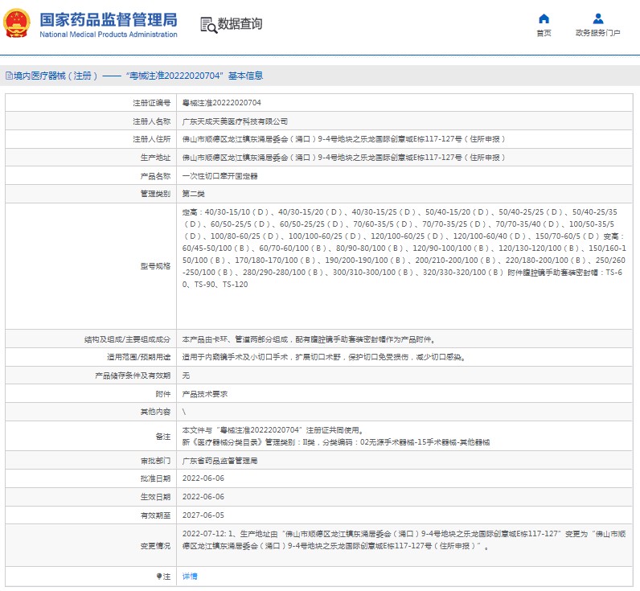This screenshot has width=640, height=591.
Task: Click 注册人名称 row label
Action: point(151,121)
